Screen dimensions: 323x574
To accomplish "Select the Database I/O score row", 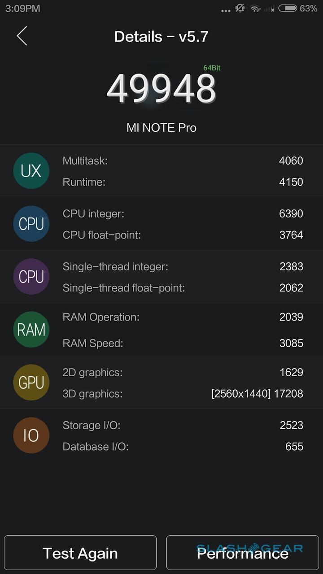I will click(183, 447).
